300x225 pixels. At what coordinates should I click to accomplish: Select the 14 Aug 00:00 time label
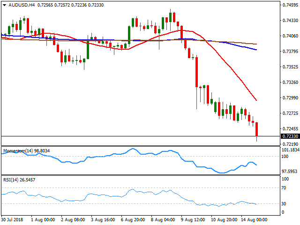[x=254, y=220]
